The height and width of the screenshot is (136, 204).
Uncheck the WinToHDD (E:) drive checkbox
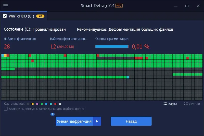pyautogui.click(x=5, y=16)
